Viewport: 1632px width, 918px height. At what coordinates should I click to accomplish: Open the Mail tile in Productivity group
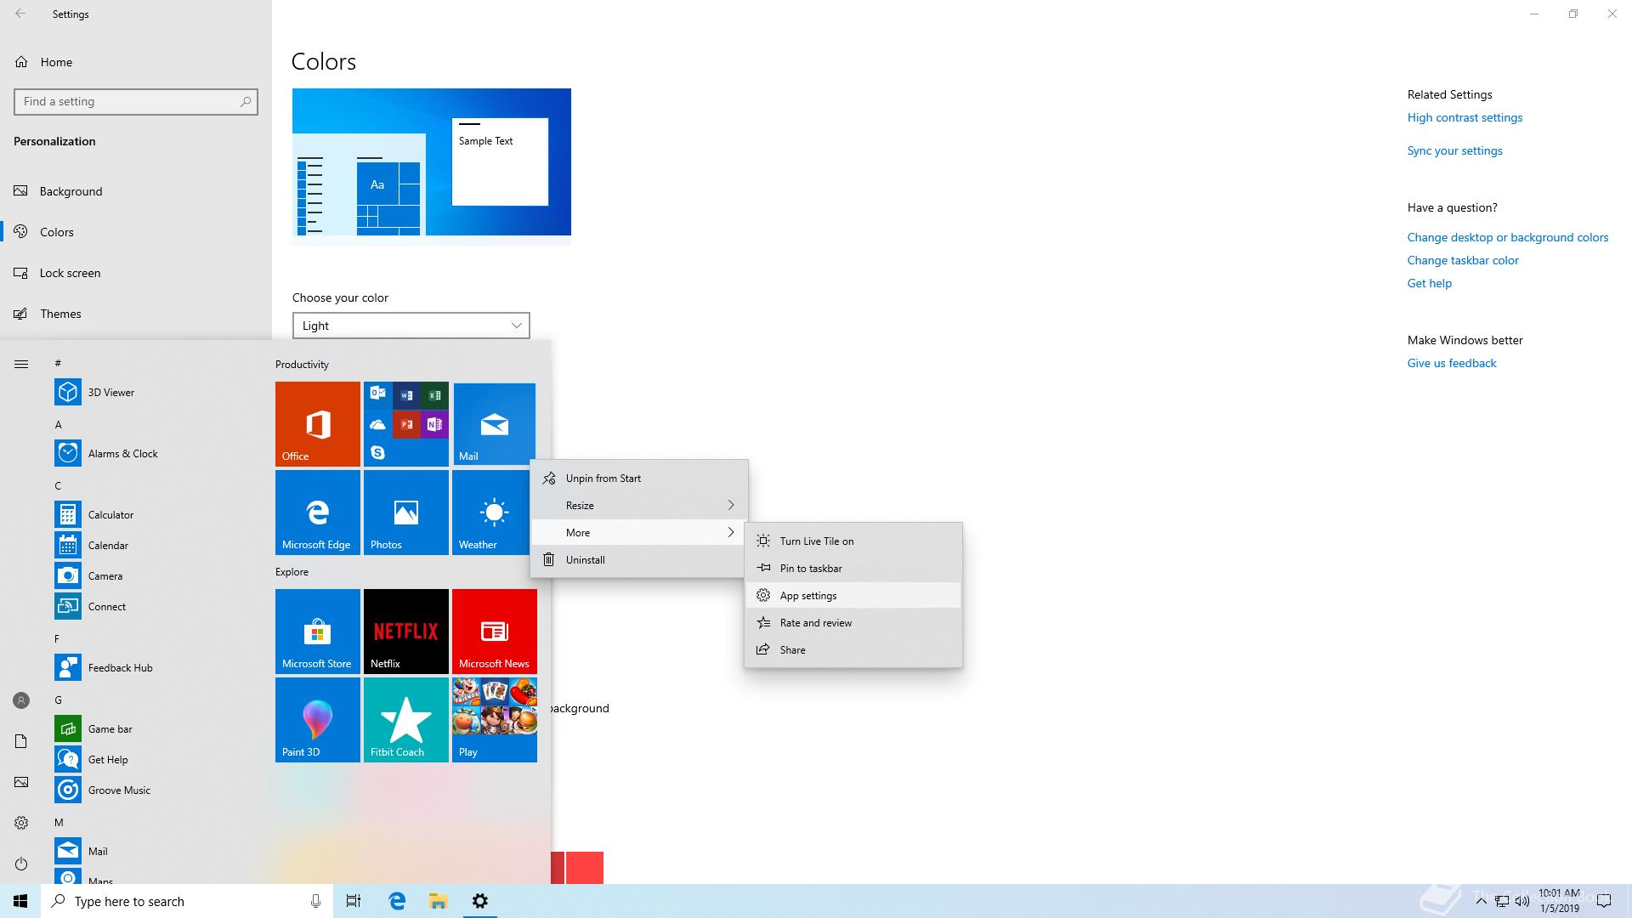[494, 424]
